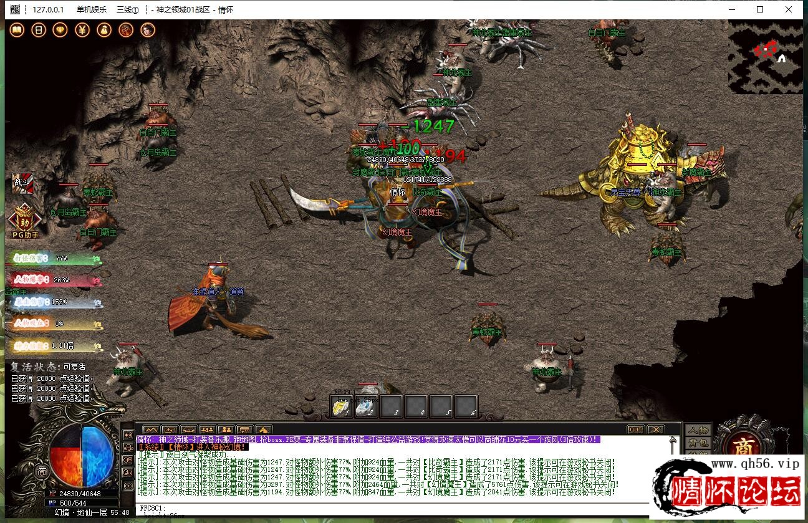Open two-person team chat tab icon
The width and height of the screenshot is (808, 523).
click(226, 429)
